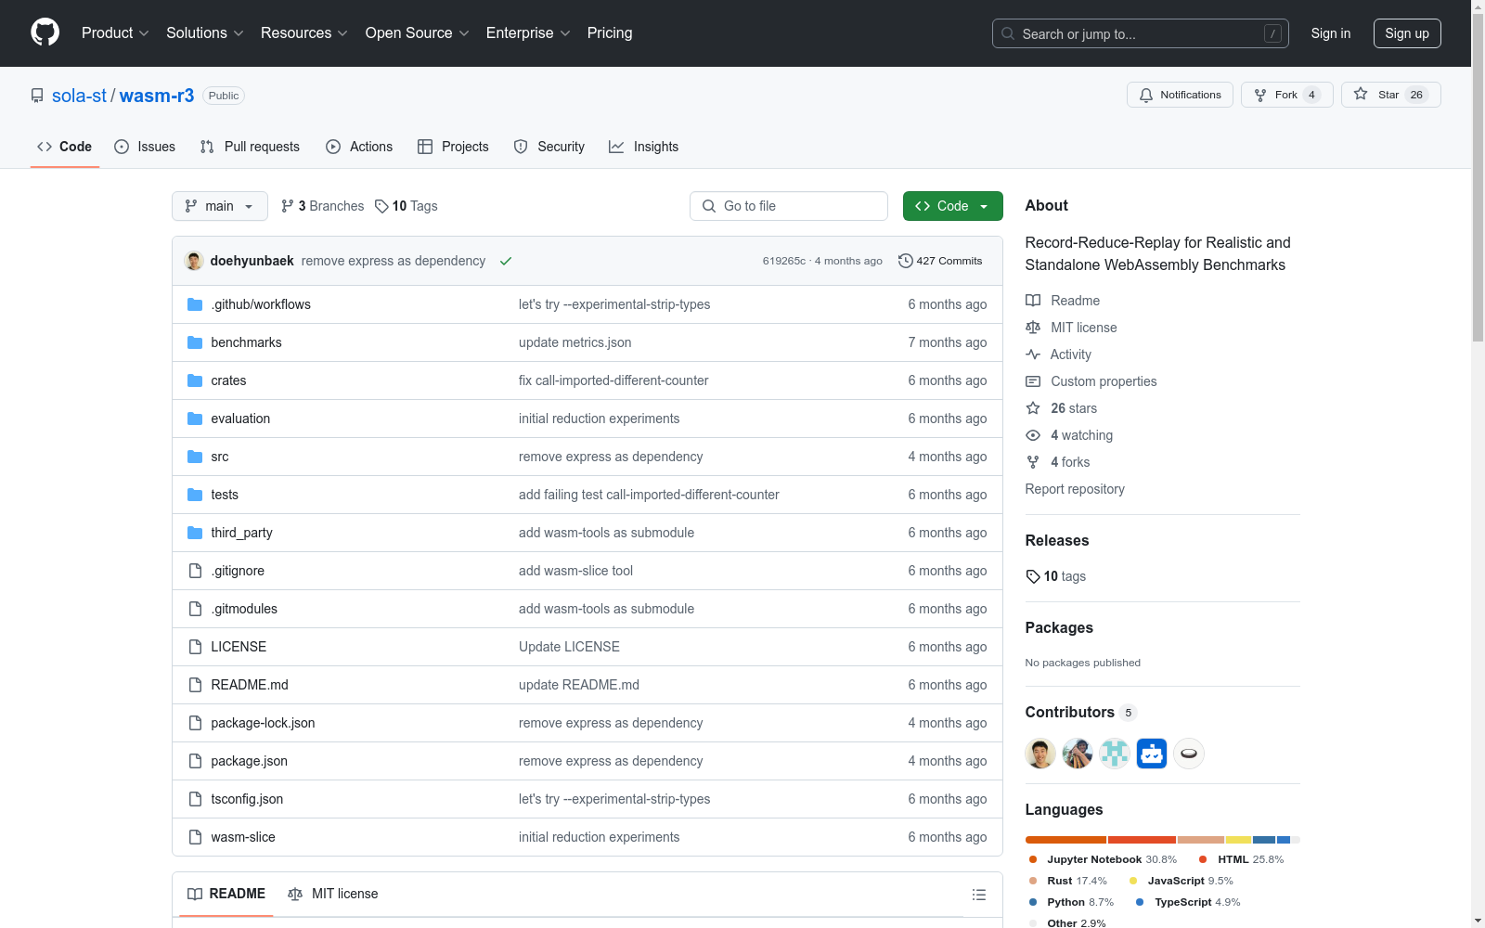Click the green commit status checkmark

tap(506, 261)
